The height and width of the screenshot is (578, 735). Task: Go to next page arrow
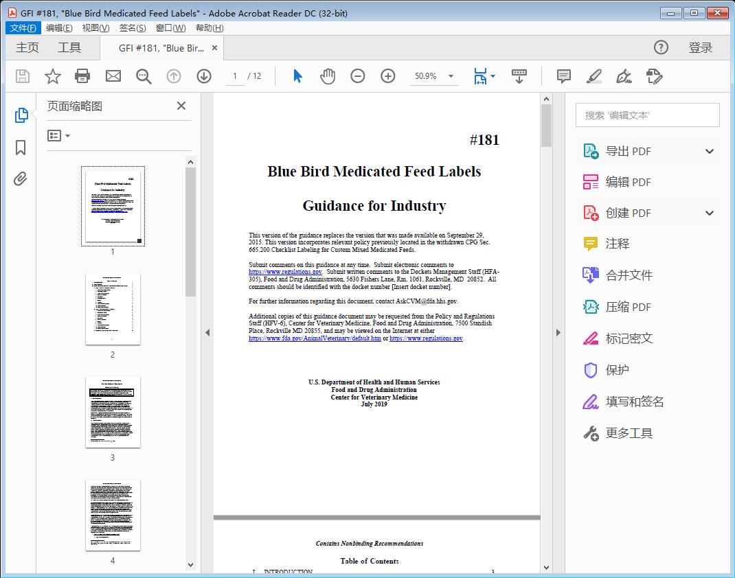point(204,76)
